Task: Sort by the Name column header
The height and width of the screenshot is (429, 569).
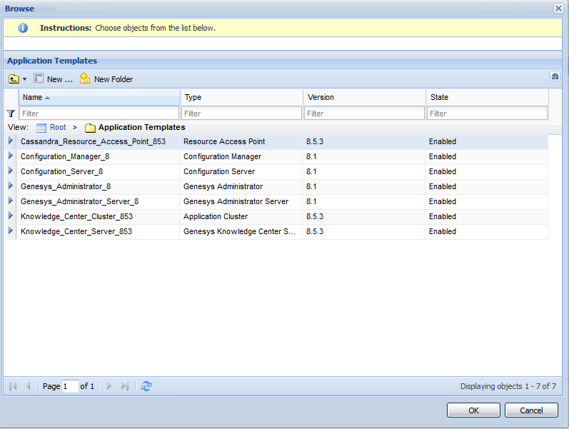Action: (x=99, y=97)
